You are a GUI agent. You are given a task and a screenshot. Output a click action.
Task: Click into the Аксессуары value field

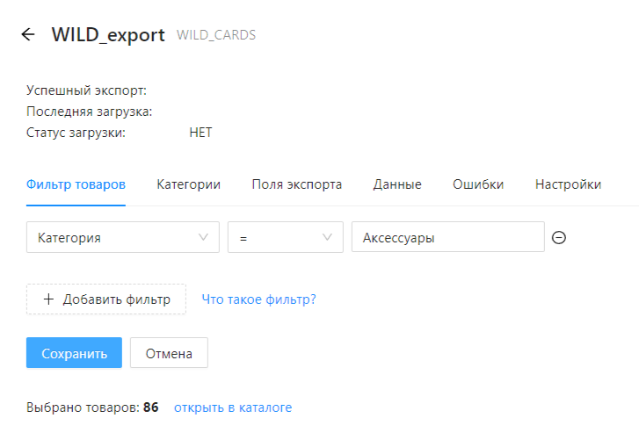pos(447,237)
